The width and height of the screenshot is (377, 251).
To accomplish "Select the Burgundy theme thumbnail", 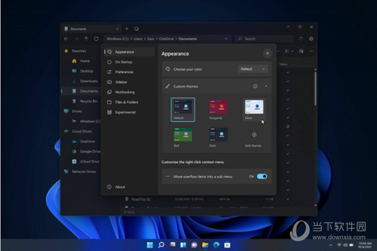I will (219, 109).
